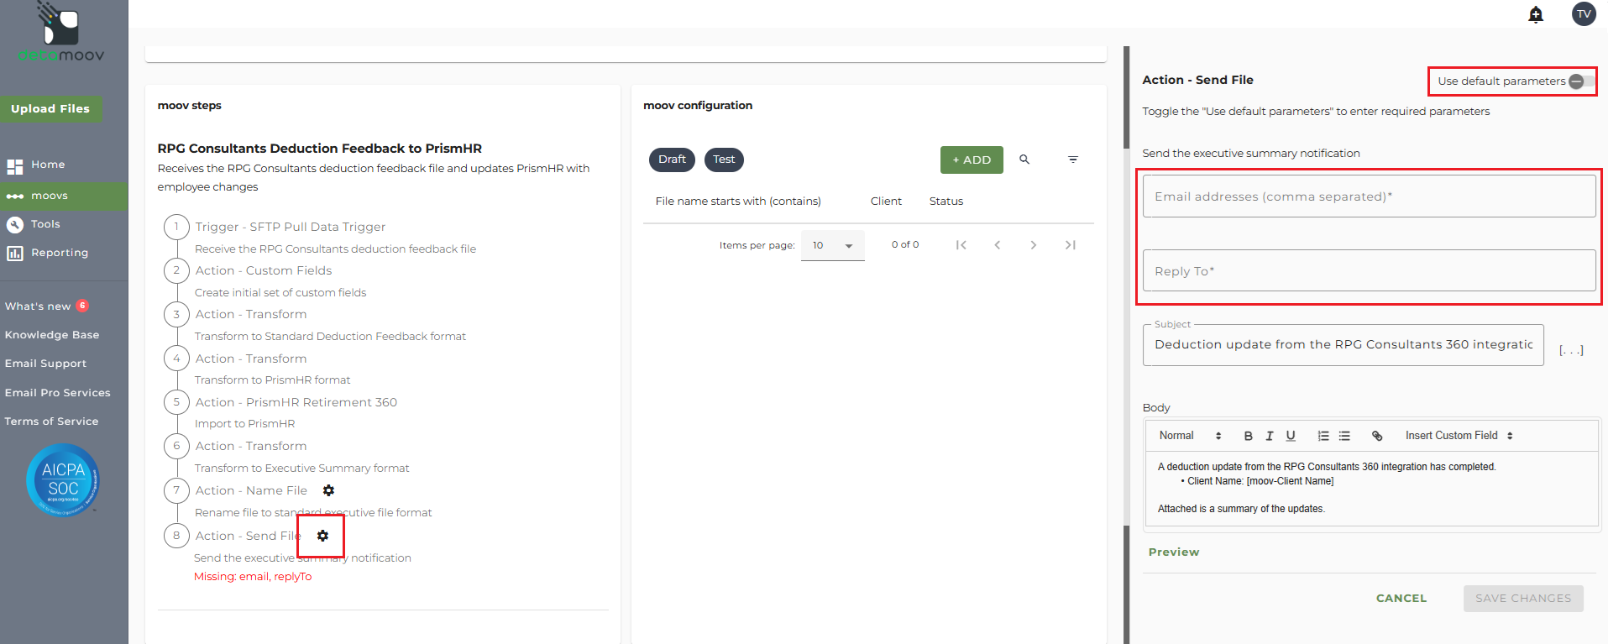Select step 5 Action - PrismHR Retirement 360
The image size is (1608, 644).
(x=296, y=402)
